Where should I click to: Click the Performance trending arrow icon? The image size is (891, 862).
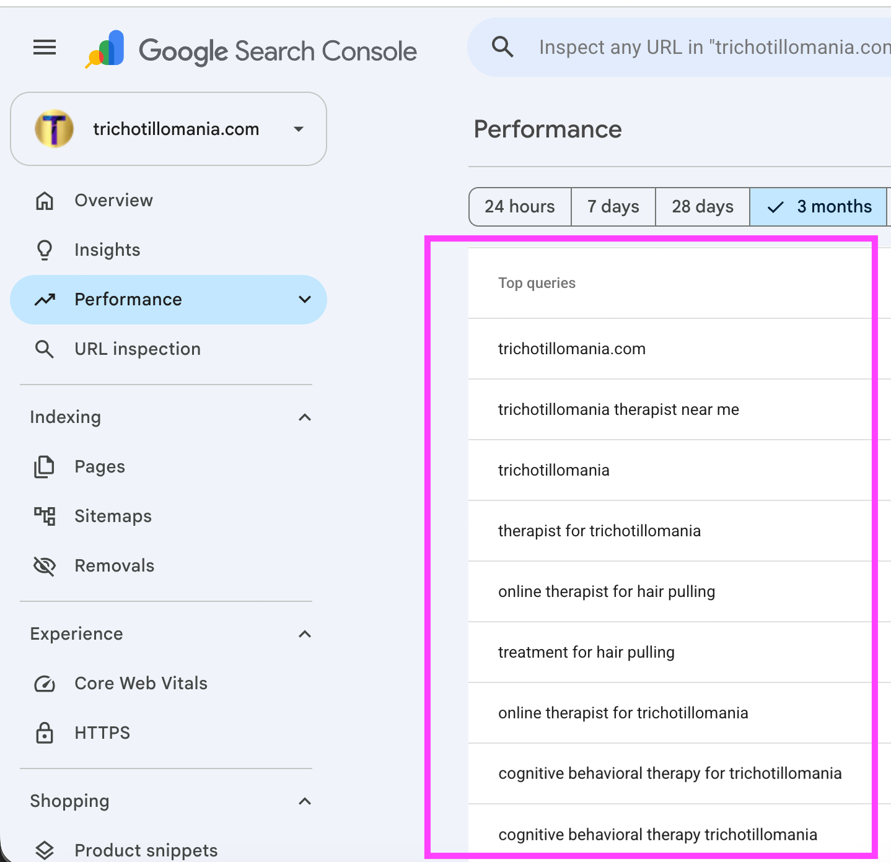[x=45, y=300]
